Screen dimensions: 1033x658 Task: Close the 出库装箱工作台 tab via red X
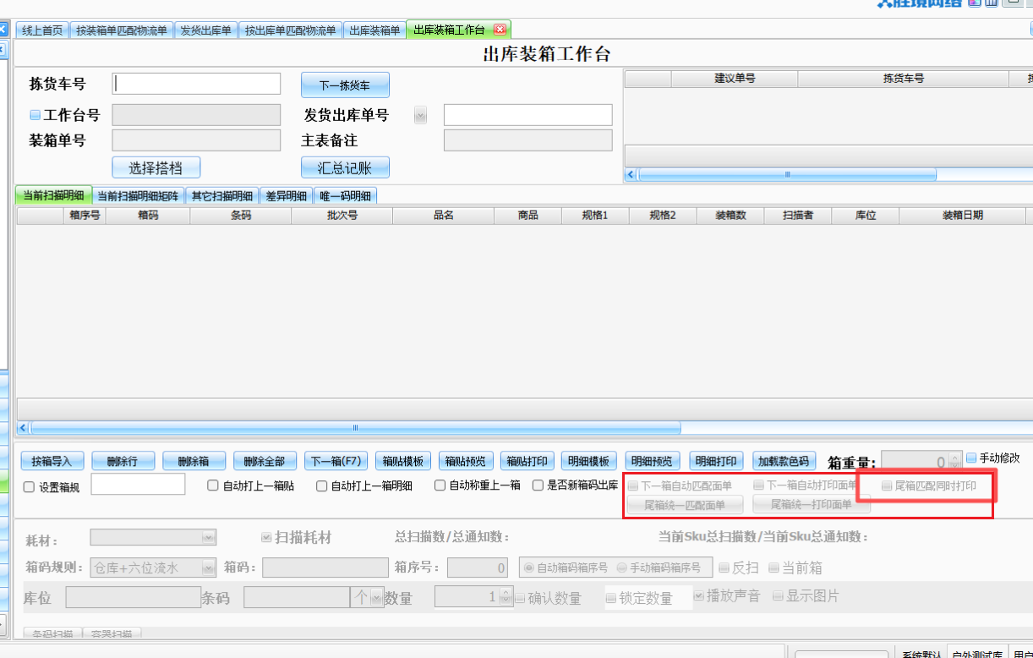500,30
